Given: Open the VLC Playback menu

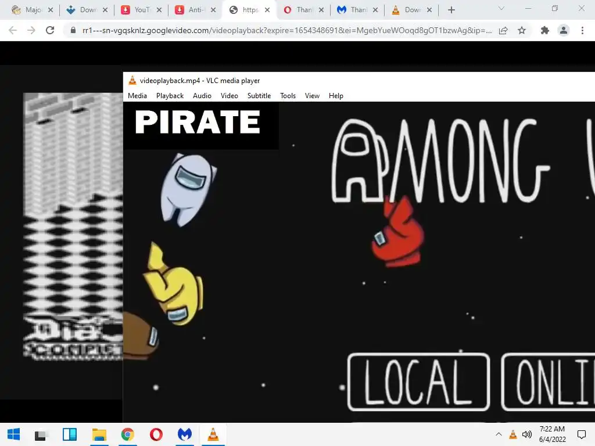Looking at the screenshot, I should 170,96.
